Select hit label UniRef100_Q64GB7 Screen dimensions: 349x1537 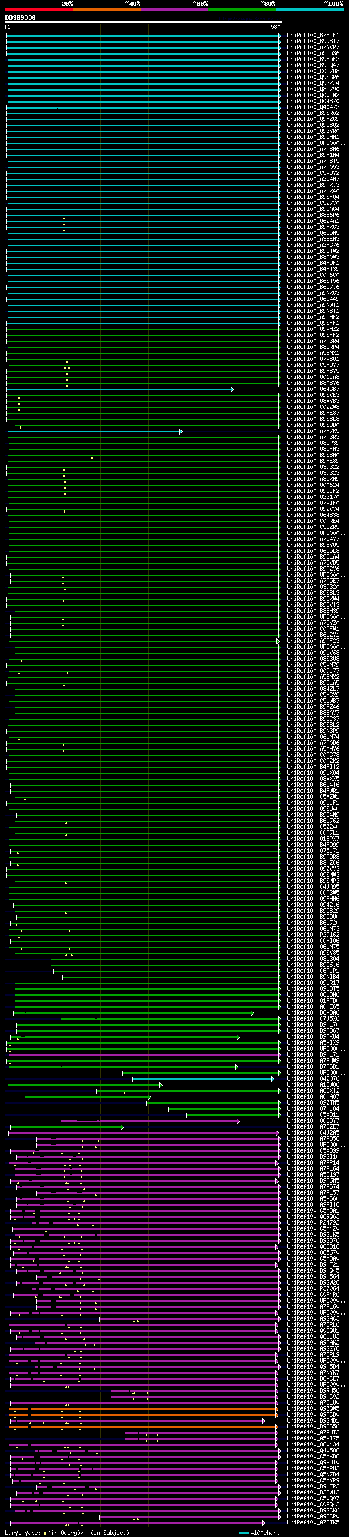[x=312, y=389]
